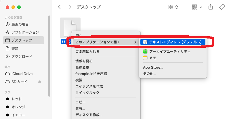Click the レッド tag label
This screenshot has width=231, height=119.
[17, 99]
